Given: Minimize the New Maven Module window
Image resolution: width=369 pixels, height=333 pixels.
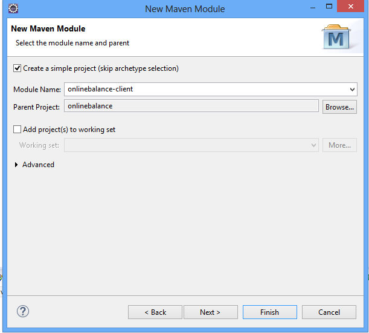Looking at the screenshot, I should pos(313,8).
